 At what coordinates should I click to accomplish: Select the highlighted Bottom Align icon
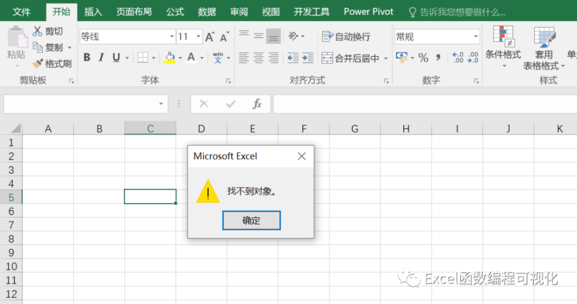pos(273,36)
